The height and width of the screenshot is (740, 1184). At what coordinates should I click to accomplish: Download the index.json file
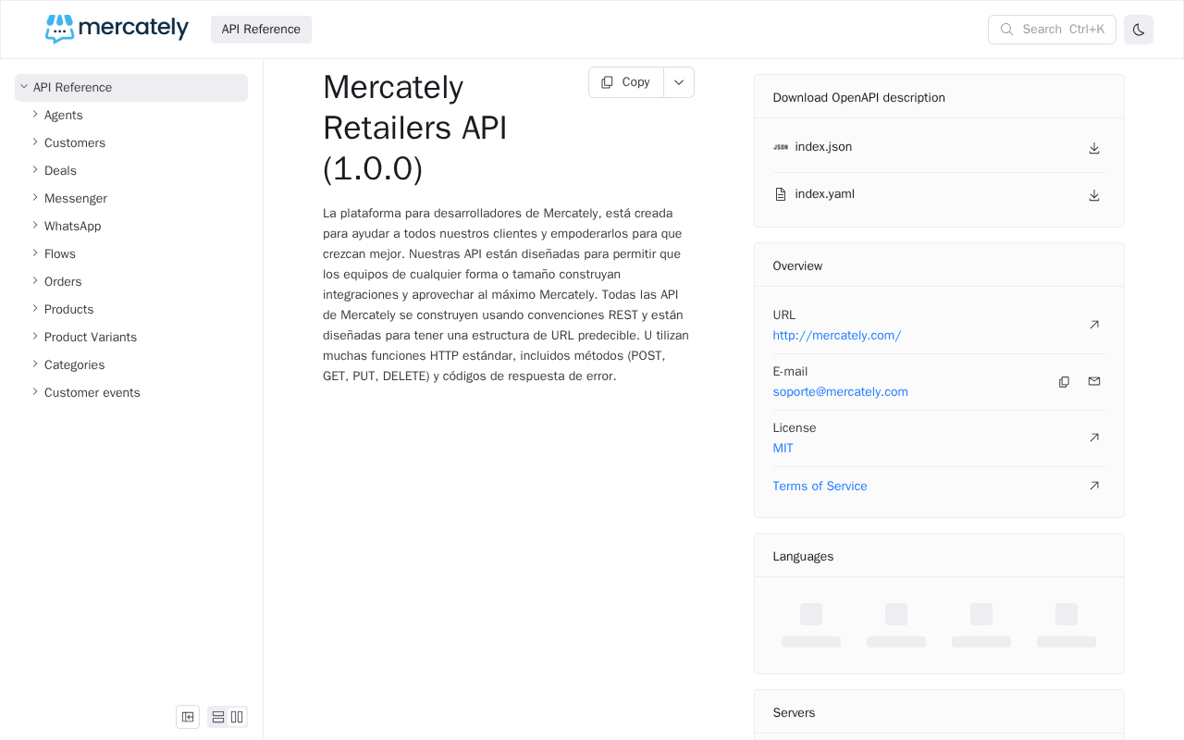(1093, 148)
